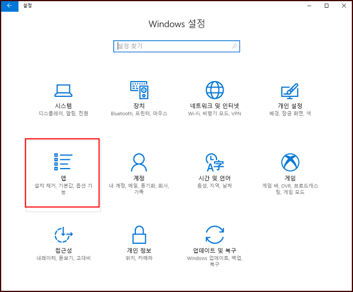Click the 장치 label
The height and width of the screenshot is (292, 353).
click(x=139, y=106)
